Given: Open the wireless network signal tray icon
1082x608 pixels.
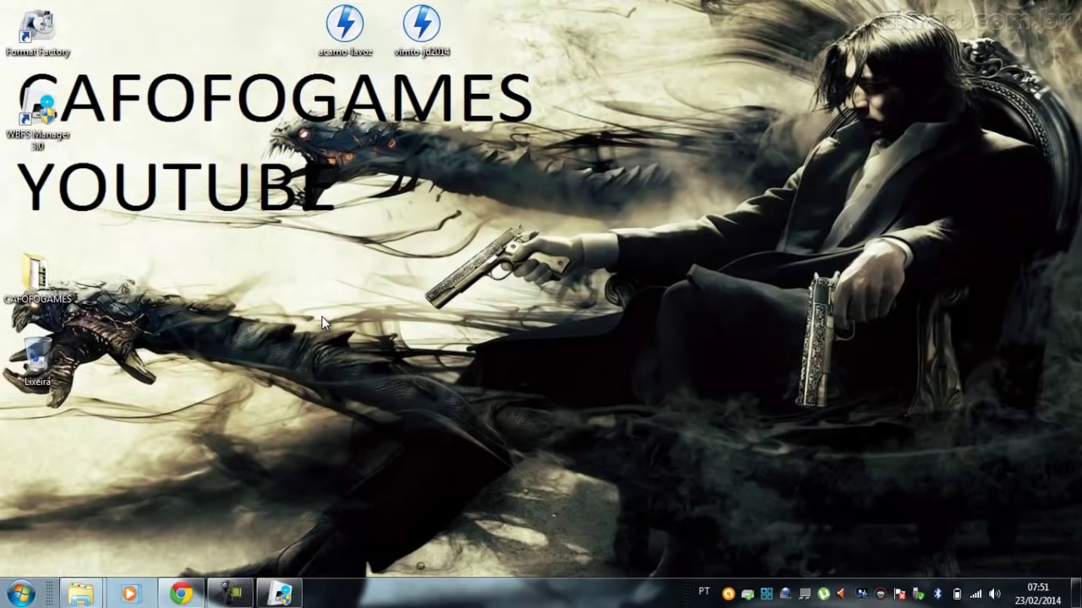Looking at the screenshot, I should (975, 594).
